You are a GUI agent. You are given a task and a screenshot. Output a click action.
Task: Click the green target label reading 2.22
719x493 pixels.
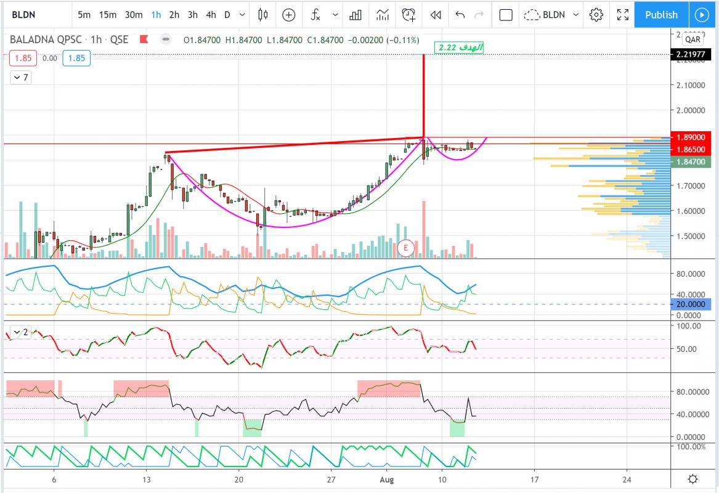coord(459,47)
